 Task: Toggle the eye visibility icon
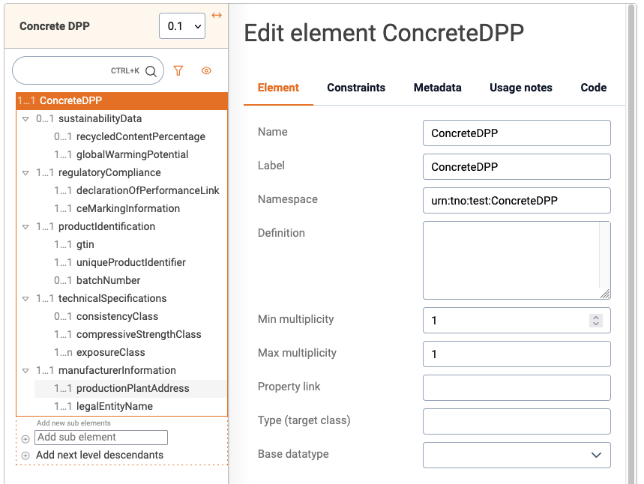click(206, 70)
